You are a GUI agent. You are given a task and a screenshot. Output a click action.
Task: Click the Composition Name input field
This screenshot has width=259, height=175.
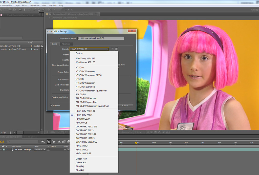(101, 38)
